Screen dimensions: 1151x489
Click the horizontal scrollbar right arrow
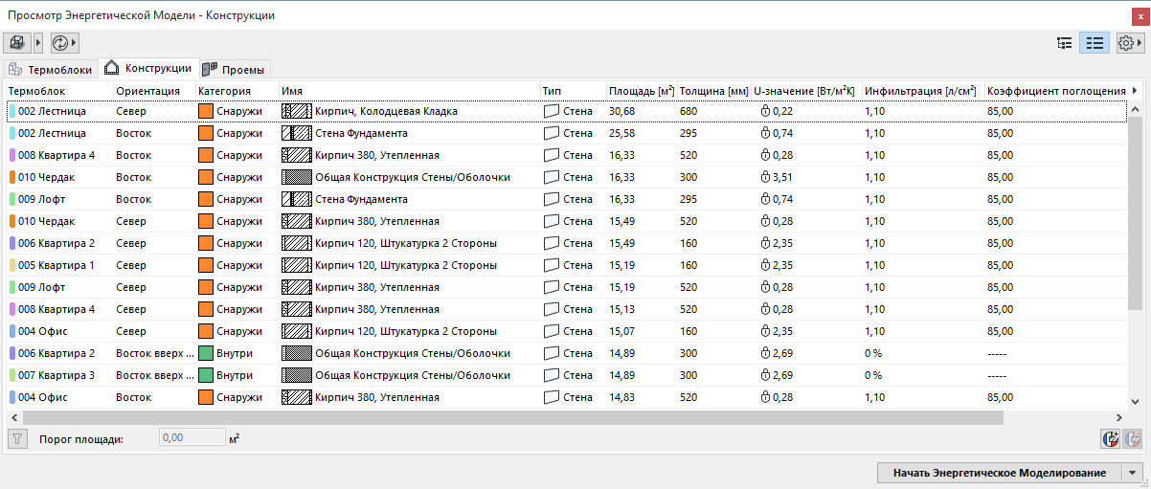1121,417
